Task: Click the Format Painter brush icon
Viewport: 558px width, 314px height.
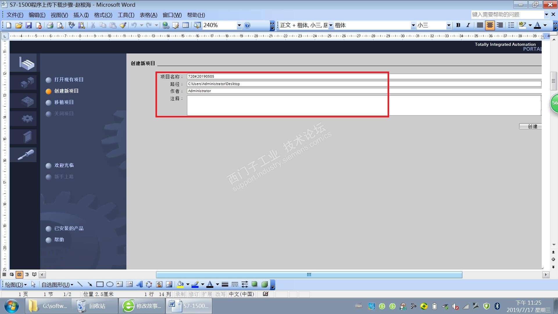Action: (123, 25)
